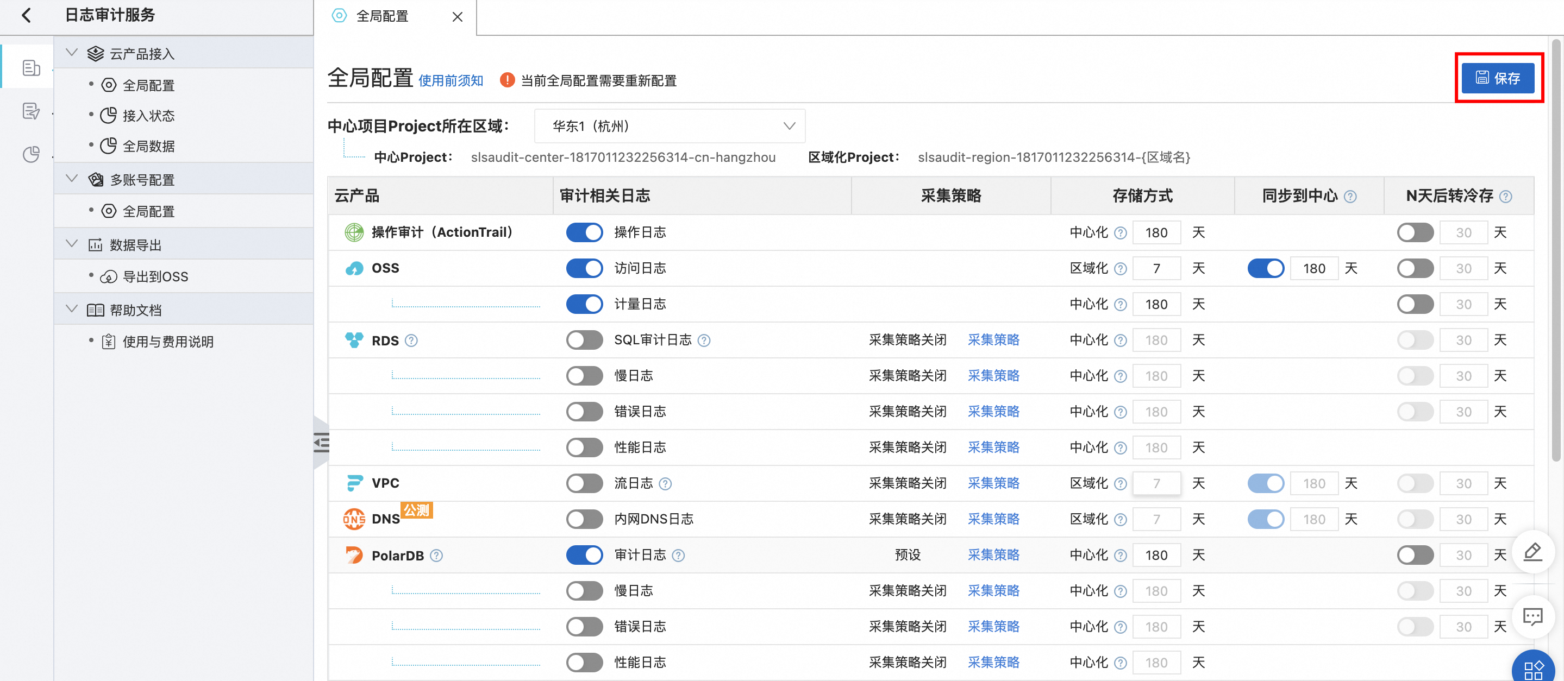The height and width of the screenshot is (681, 1564).
Task: Click the sidebar collapse handle icon
Action: click(321, 443)
